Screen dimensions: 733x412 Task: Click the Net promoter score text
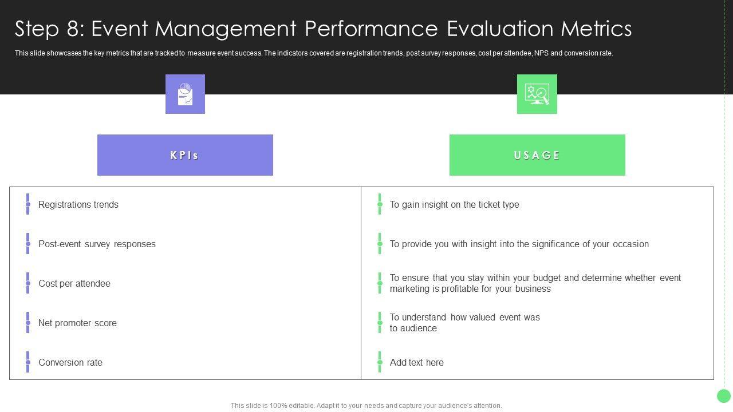click(77, 323)
